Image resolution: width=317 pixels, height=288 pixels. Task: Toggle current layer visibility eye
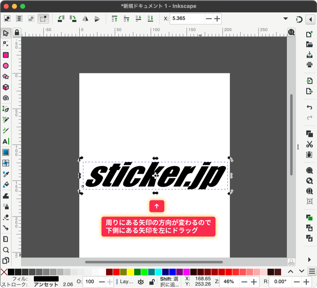click(141, 282)
